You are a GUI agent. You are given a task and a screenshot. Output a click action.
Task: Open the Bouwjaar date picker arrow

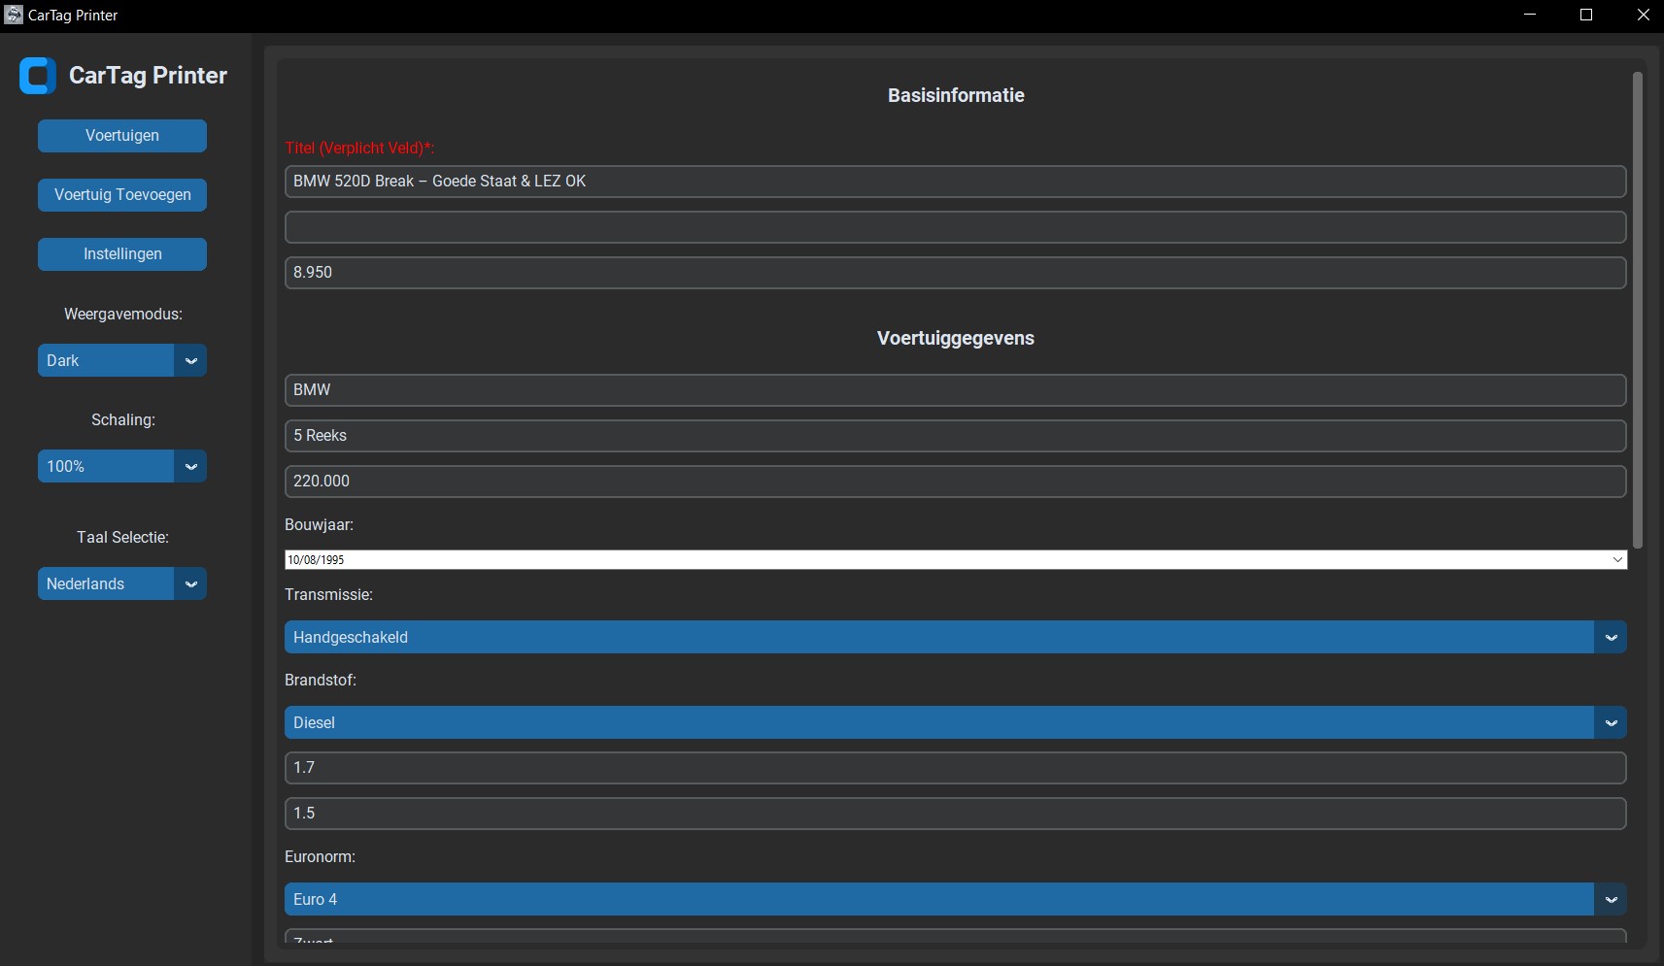[x=1617, y=560]
